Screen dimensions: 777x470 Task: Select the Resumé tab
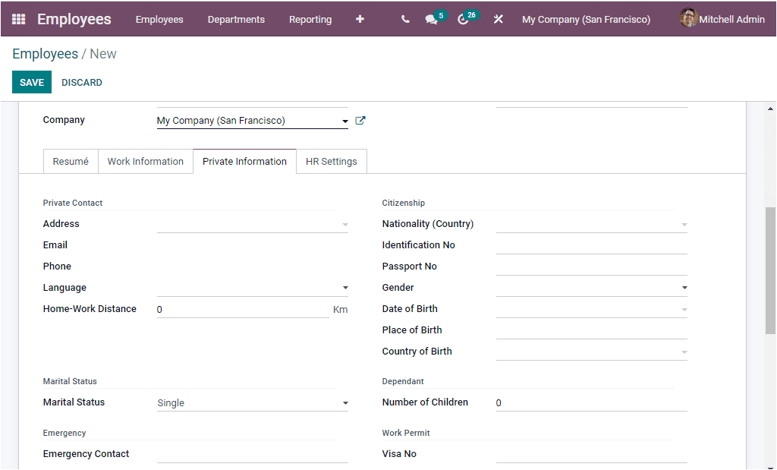point(71,161)
